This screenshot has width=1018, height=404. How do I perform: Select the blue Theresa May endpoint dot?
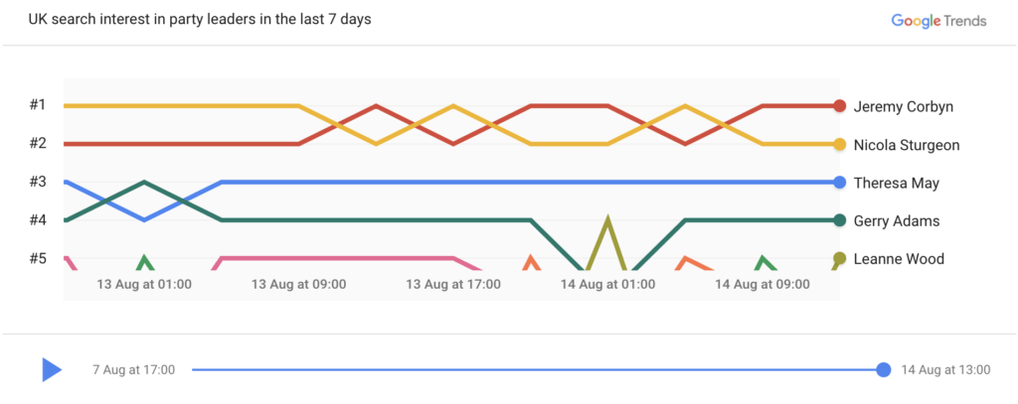pyautogui.click(x=839, y=183)
